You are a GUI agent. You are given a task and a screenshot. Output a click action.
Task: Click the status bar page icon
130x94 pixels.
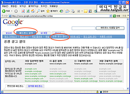[x=2, y=92]
